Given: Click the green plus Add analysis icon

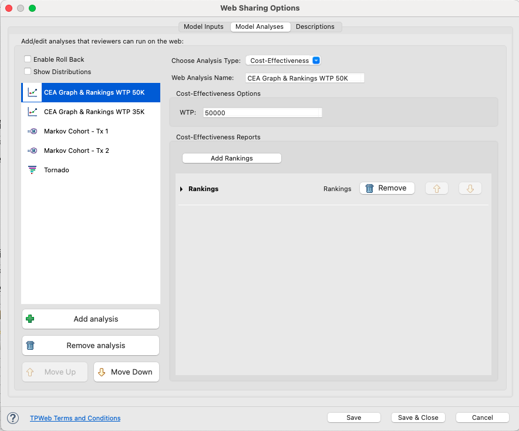Looking at the screenshot, I should [x=30, y=319].
